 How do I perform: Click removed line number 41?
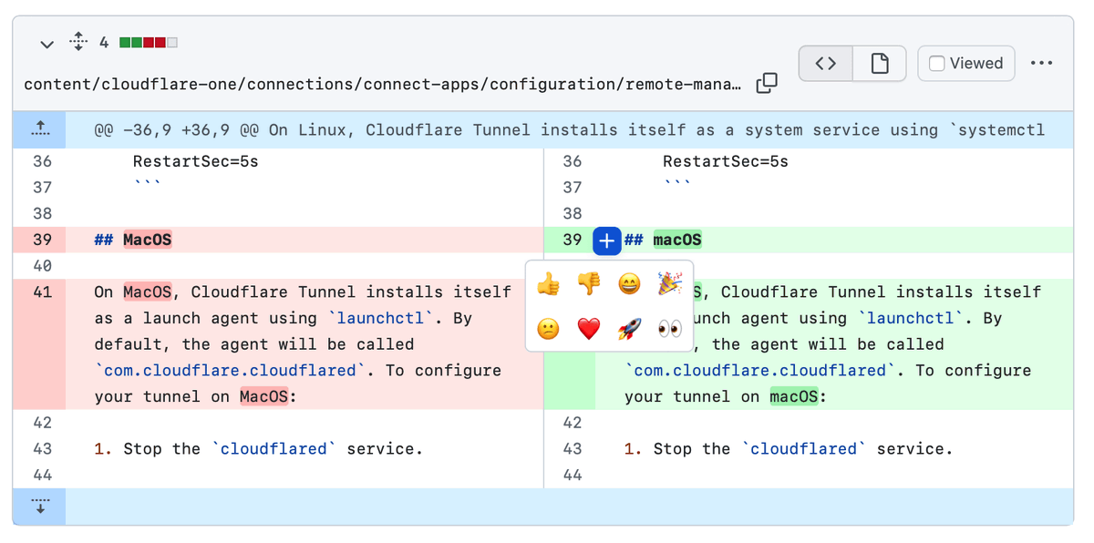(42, 292)
